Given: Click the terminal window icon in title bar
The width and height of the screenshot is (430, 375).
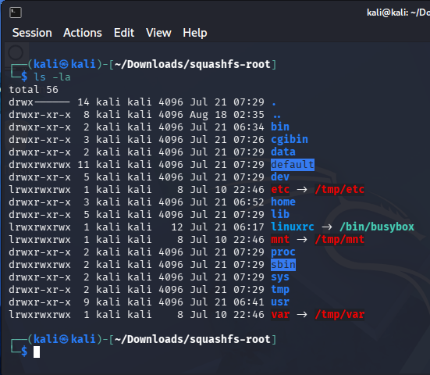Looking at the screenshot, I should (16, 12).
